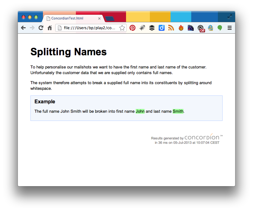This screenshot has height=211, width=253.
Task: Close the ConcordianTest.html tab
Action: 99,19
